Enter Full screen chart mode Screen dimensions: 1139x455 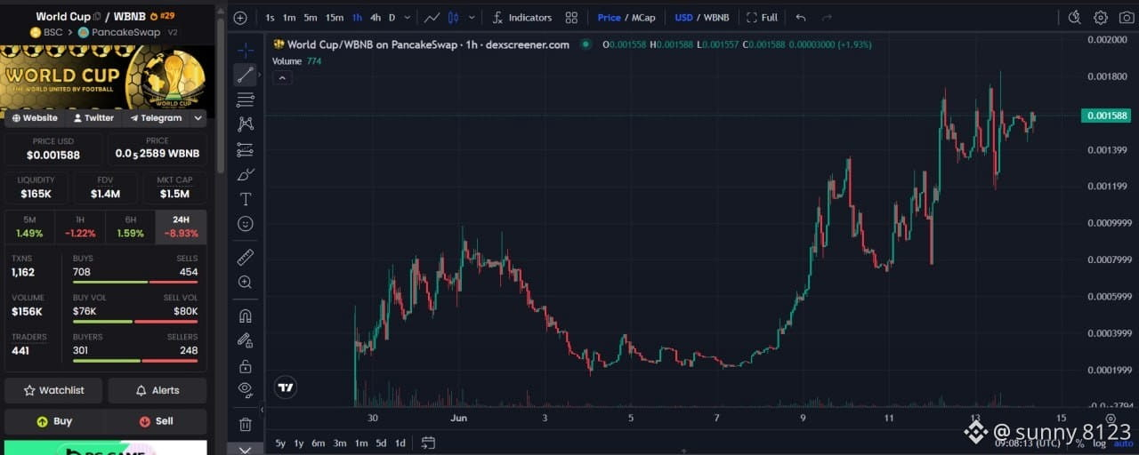(762, 18)
